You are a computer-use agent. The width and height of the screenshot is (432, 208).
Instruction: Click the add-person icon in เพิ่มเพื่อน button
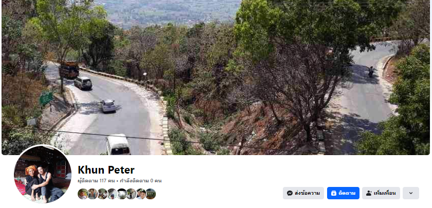pyautogui.click(x=369, y=193)
